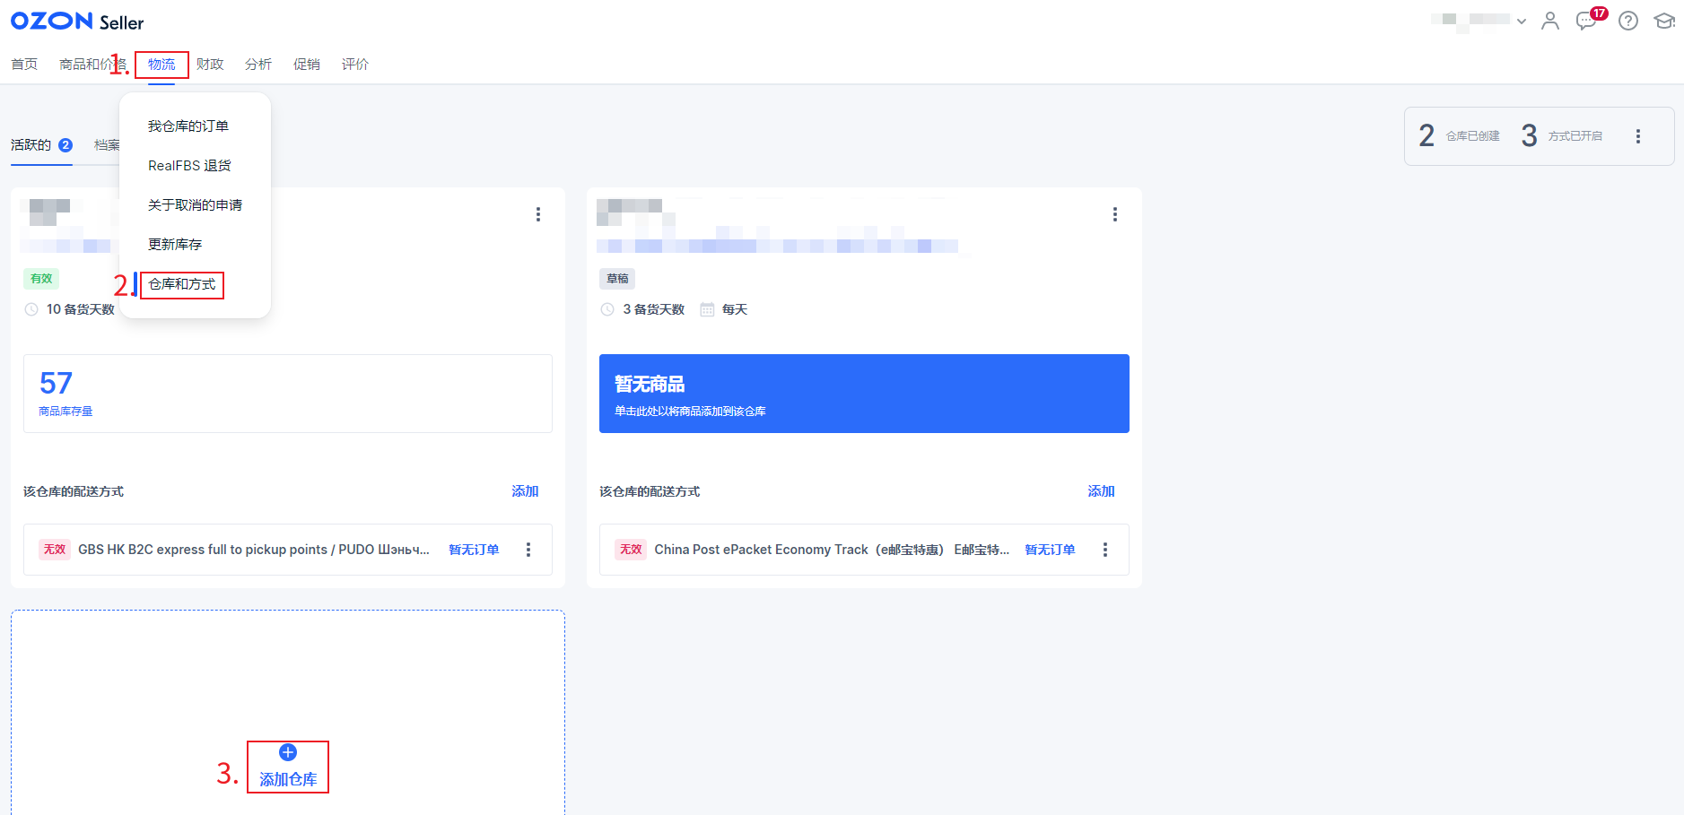
Task: Open the three-dot menu on second warehouse card
Action: (1115, 214)
